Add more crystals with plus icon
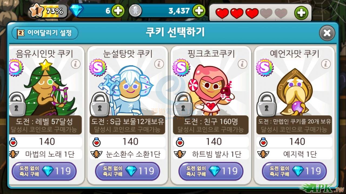The image size is (346, 194). point(118,11)
